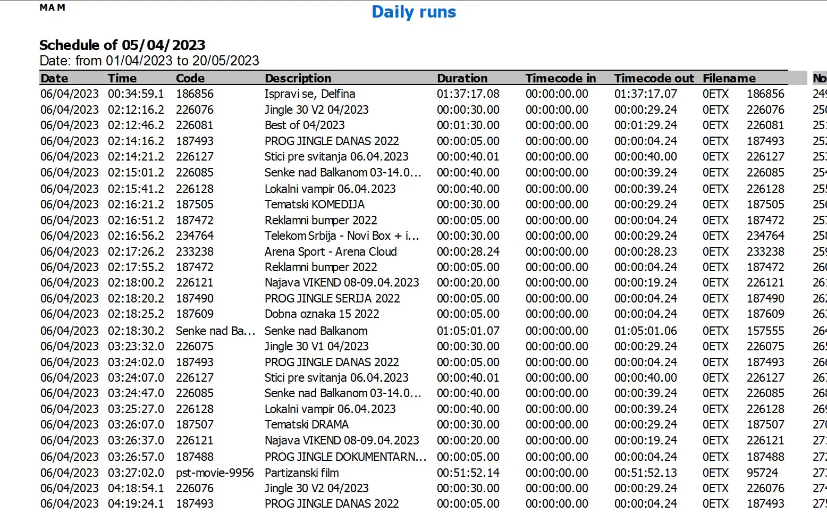
Task: Click the Timecode in column header
Action: 560,78
